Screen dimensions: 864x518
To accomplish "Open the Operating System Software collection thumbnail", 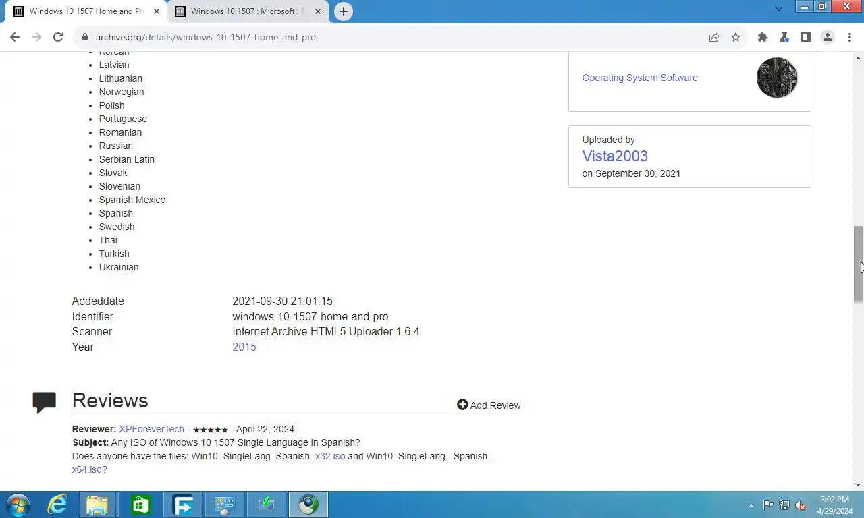I will 777,78.
